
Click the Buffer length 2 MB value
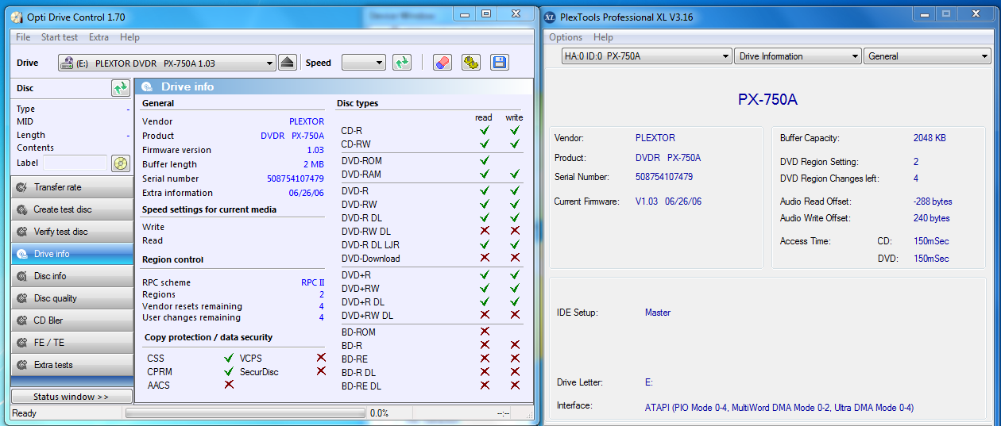pyautogui.click(x=314, y=164)
